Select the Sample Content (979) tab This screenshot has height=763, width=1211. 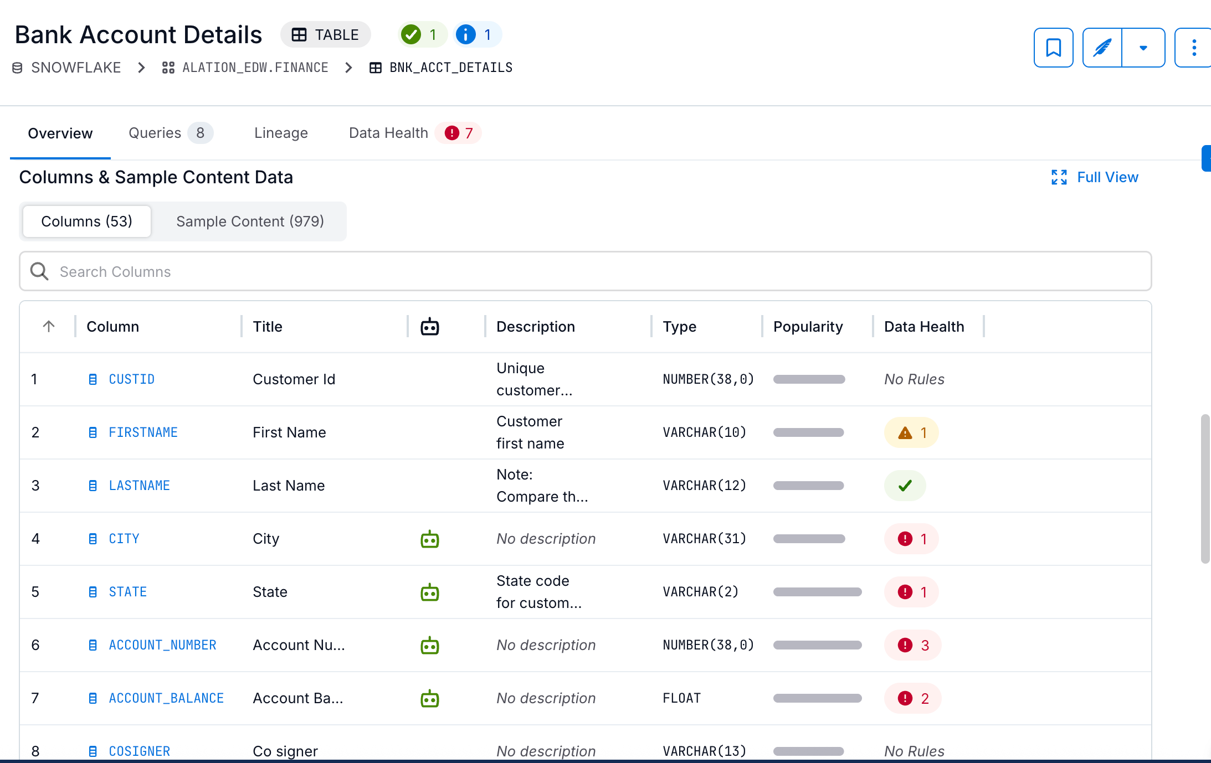(250, 221)
